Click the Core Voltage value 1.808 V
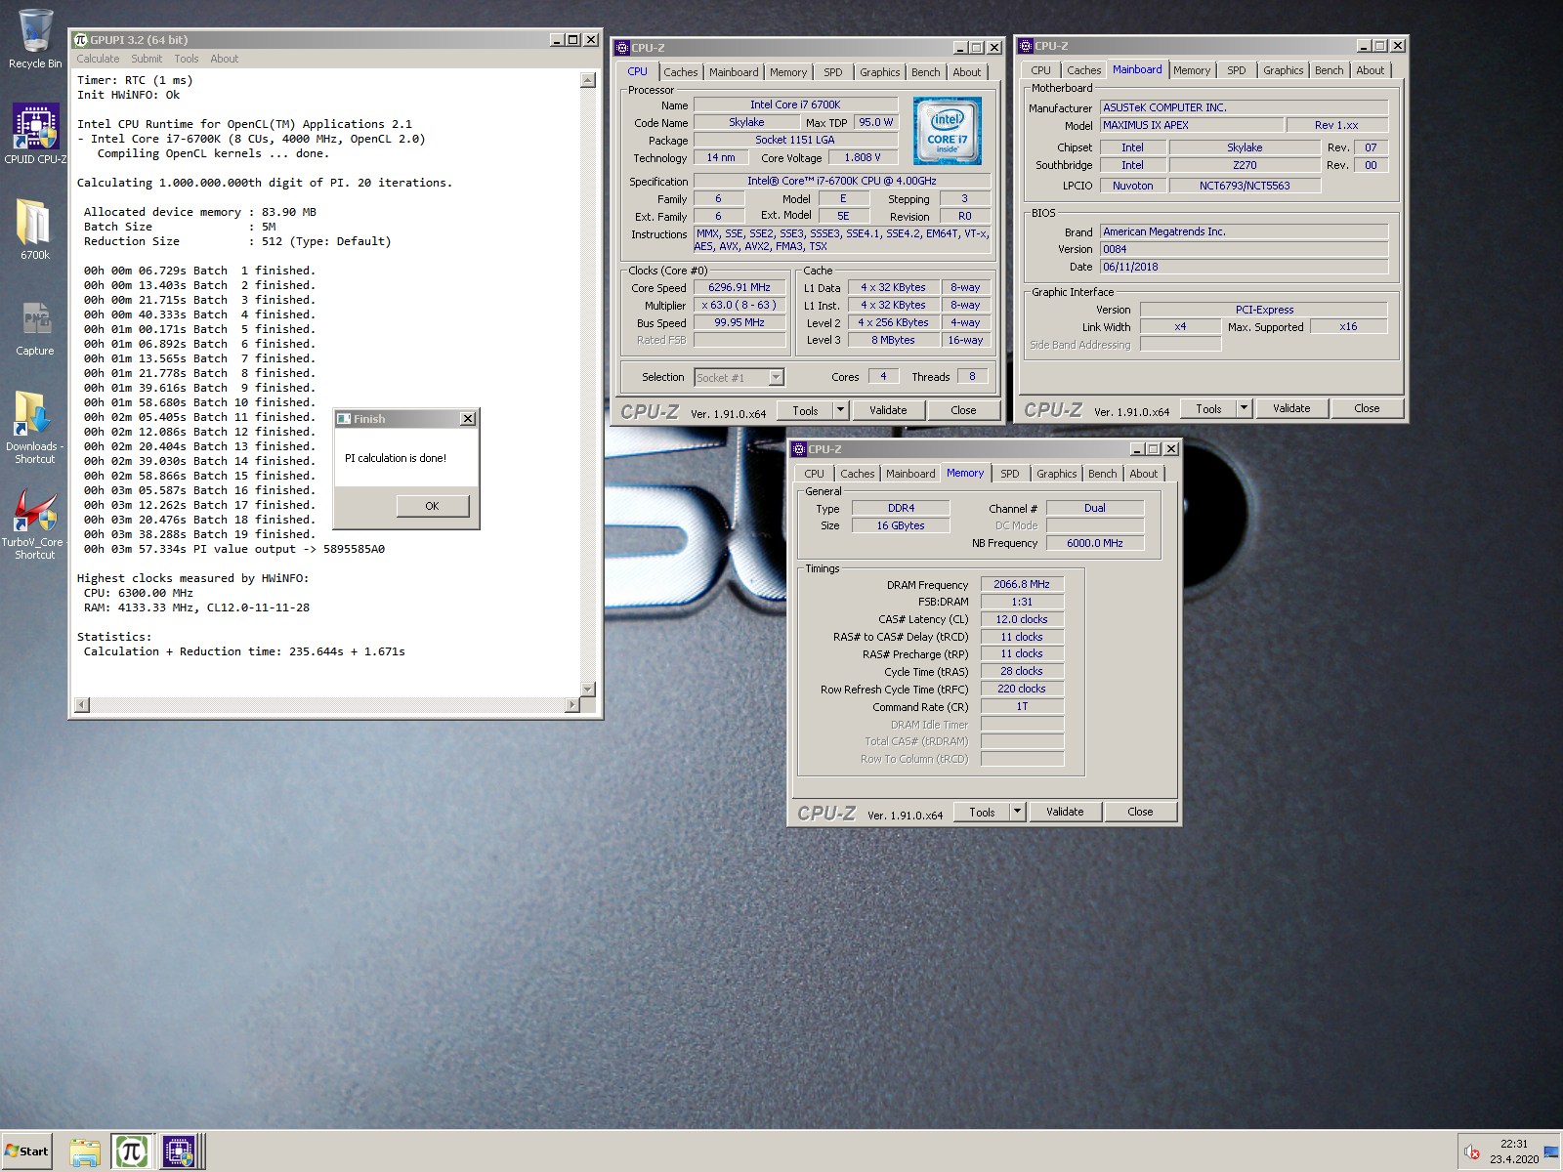The image size is (1563, 1172). pyautogui.click(x=863, y=157)
